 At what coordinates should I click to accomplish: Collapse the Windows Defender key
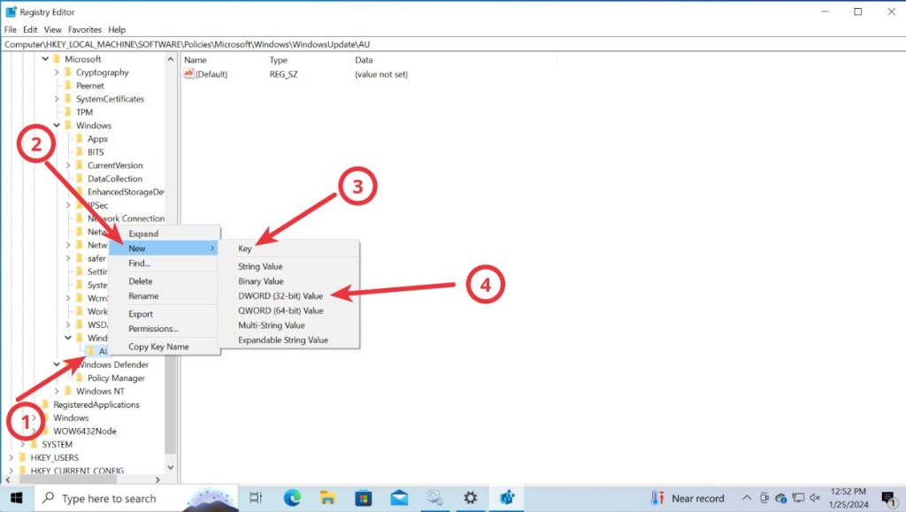57,364
